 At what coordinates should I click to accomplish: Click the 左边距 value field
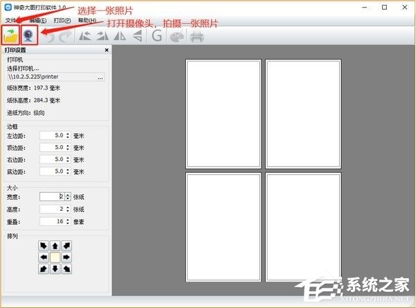coord(52,135)
